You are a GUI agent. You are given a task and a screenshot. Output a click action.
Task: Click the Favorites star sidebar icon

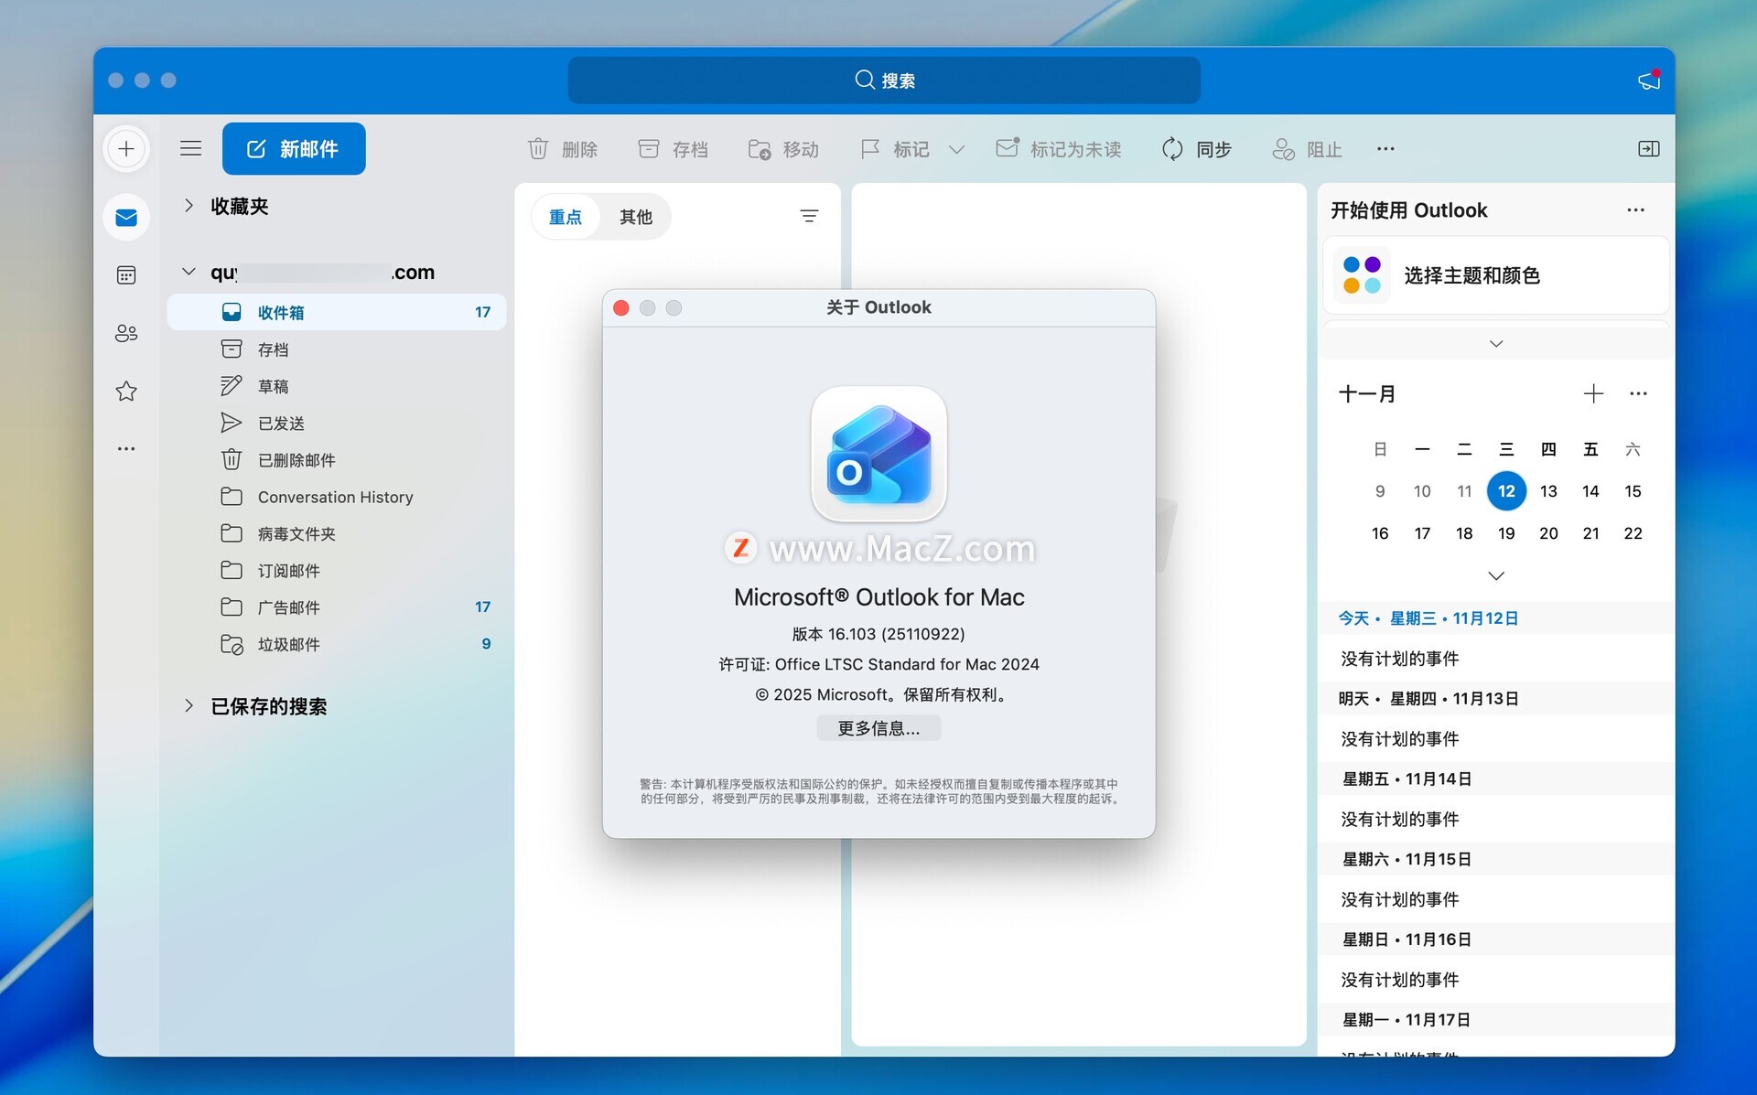click(126, 392)
